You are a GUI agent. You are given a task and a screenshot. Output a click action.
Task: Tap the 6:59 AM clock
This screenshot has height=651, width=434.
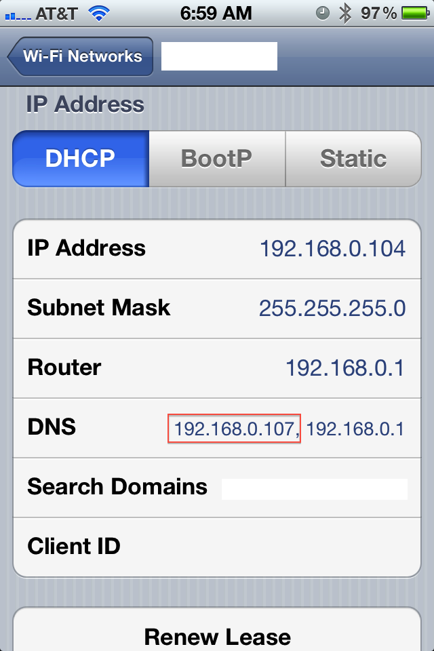(216, 14)
